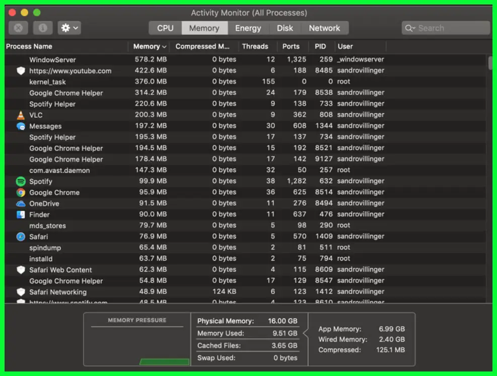Select Google Chrome Helper with PID 9127
The width and height of the screenshot is (497, 376).
point(245,159)
